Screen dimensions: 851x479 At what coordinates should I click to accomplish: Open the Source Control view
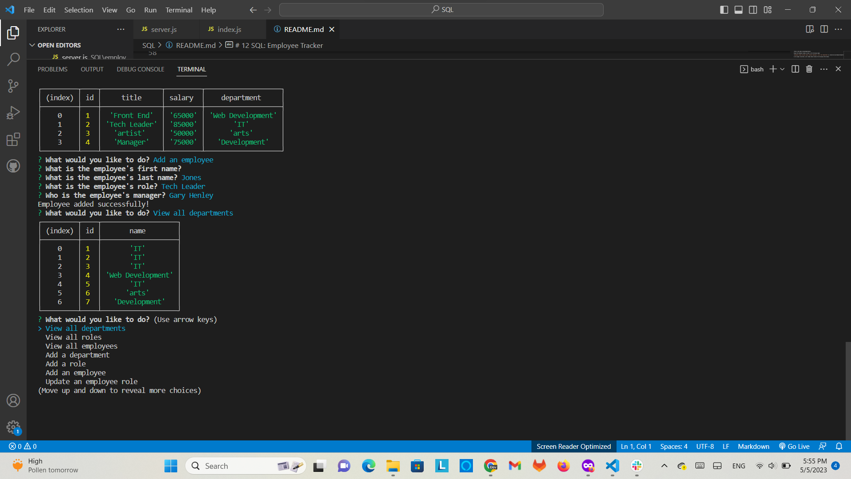point(13,86)
